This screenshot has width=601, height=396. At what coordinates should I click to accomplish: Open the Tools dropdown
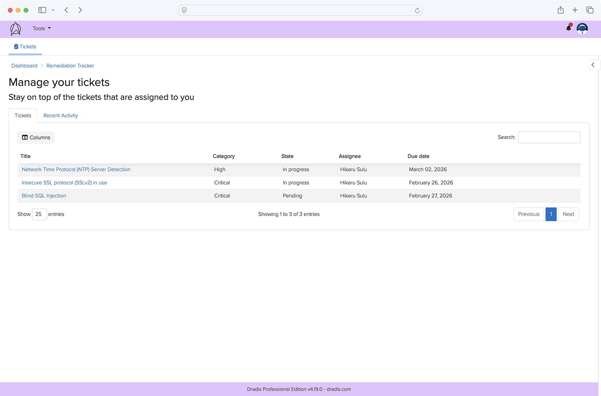point(42,28)
